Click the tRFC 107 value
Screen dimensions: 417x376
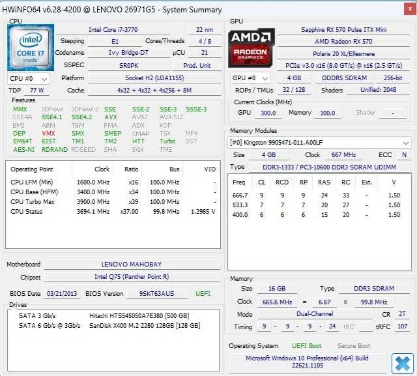coord(402,326)
